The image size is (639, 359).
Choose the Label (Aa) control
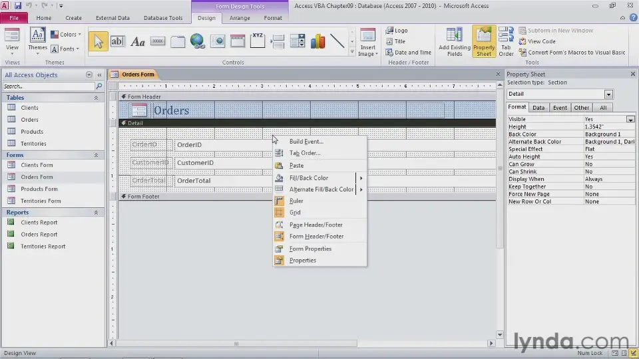coord(138,41)
